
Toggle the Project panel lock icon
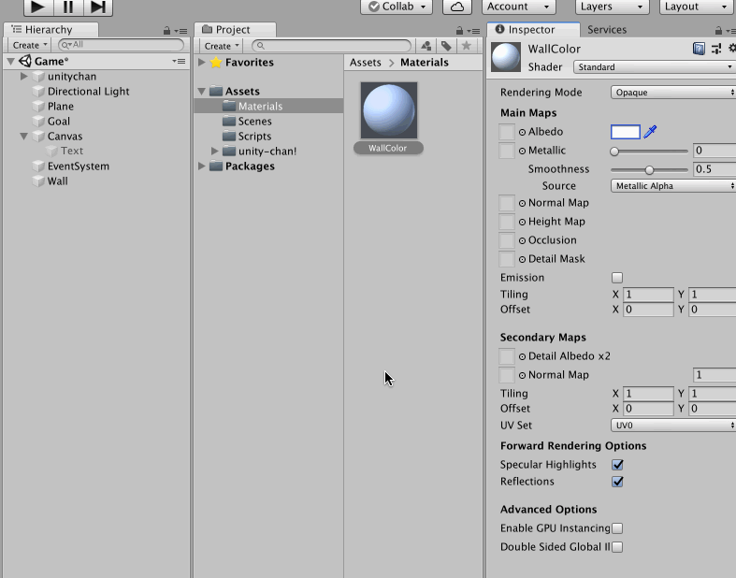tap(459, 31)
